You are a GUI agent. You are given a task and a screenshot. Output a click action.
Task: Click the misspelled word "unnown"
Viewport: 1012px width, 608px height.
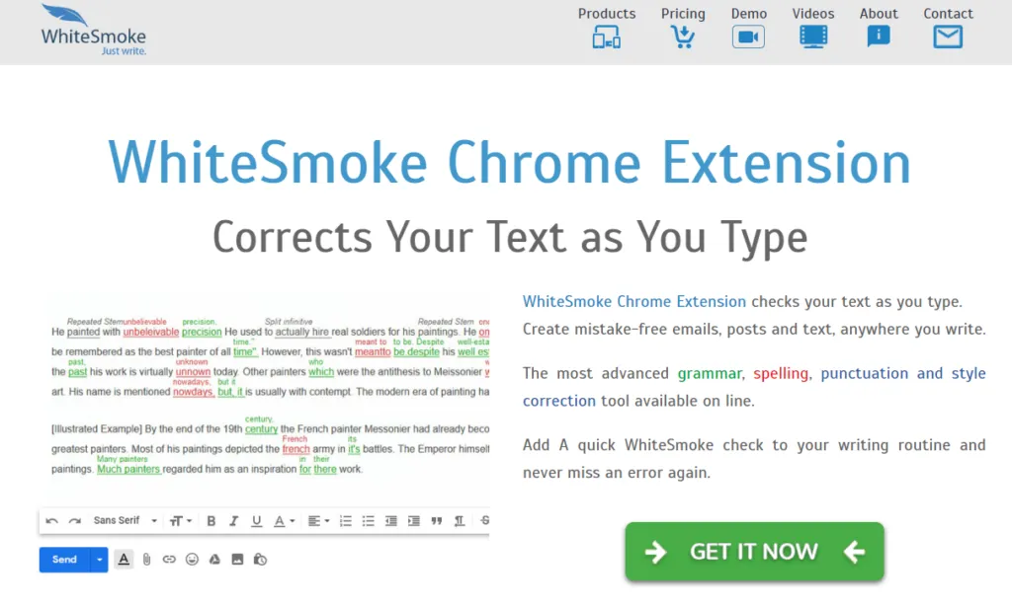tap(193, 372)
